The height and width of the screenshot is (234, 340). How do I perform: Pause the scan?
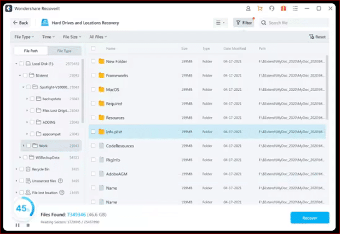pyautogui.click(x=18, y=225)
